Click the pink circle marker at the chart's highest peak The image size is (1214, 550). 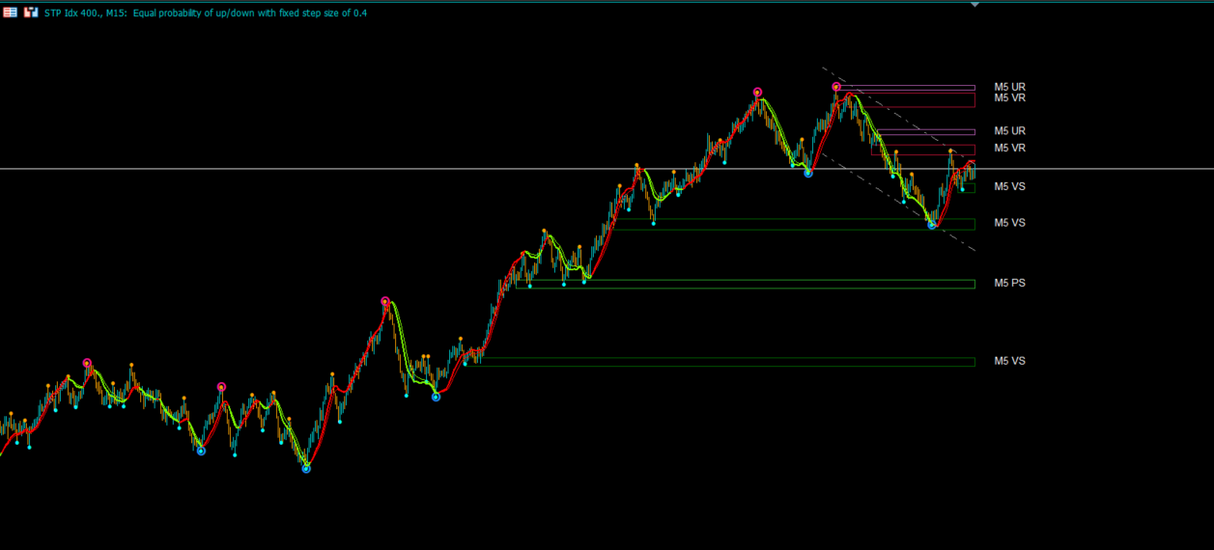pyautogui.click(x=836, y=87)
